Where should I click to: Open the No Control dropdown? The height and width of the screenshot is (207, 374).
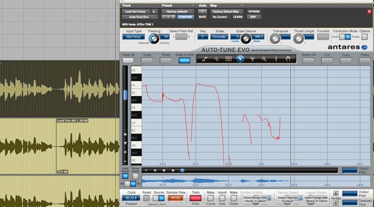[x=221, y=17]
